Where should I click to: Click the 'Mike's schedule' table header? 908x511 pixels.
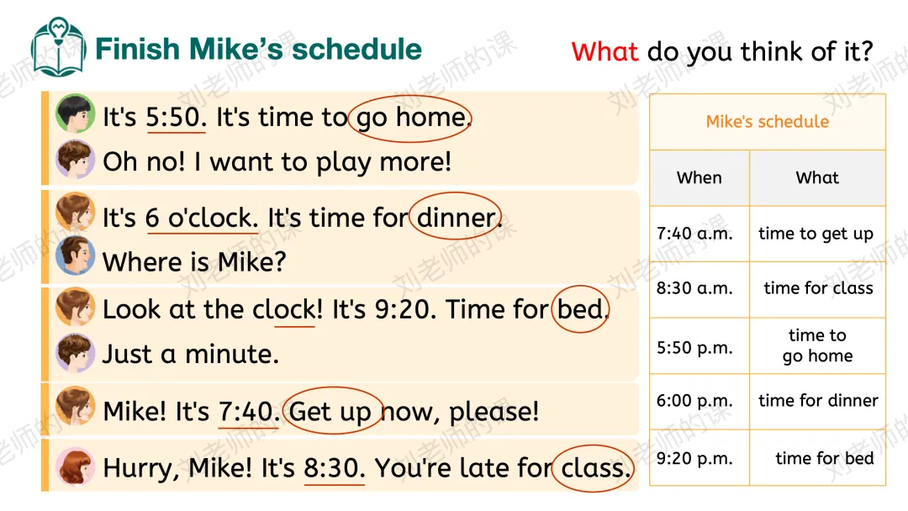click(768, 122)
